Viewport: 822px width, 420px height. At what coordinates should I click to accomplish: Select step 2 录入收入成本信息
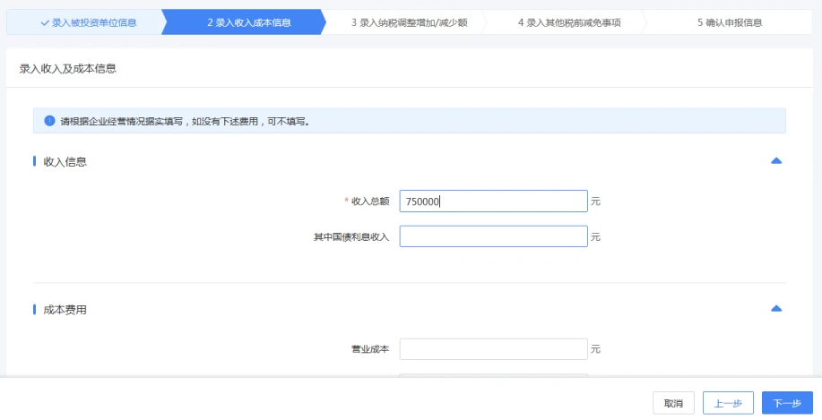click(x=249, y=22)
